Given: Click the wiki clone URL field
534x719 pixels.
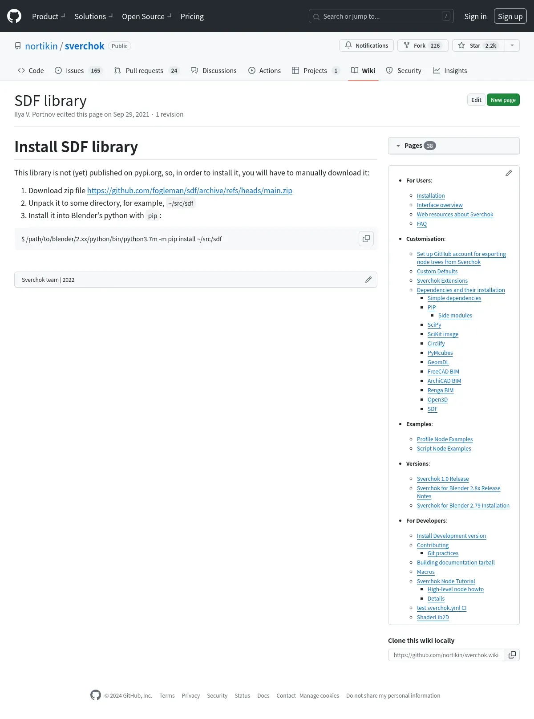Looking at the screenshot, I should [446, 655].
